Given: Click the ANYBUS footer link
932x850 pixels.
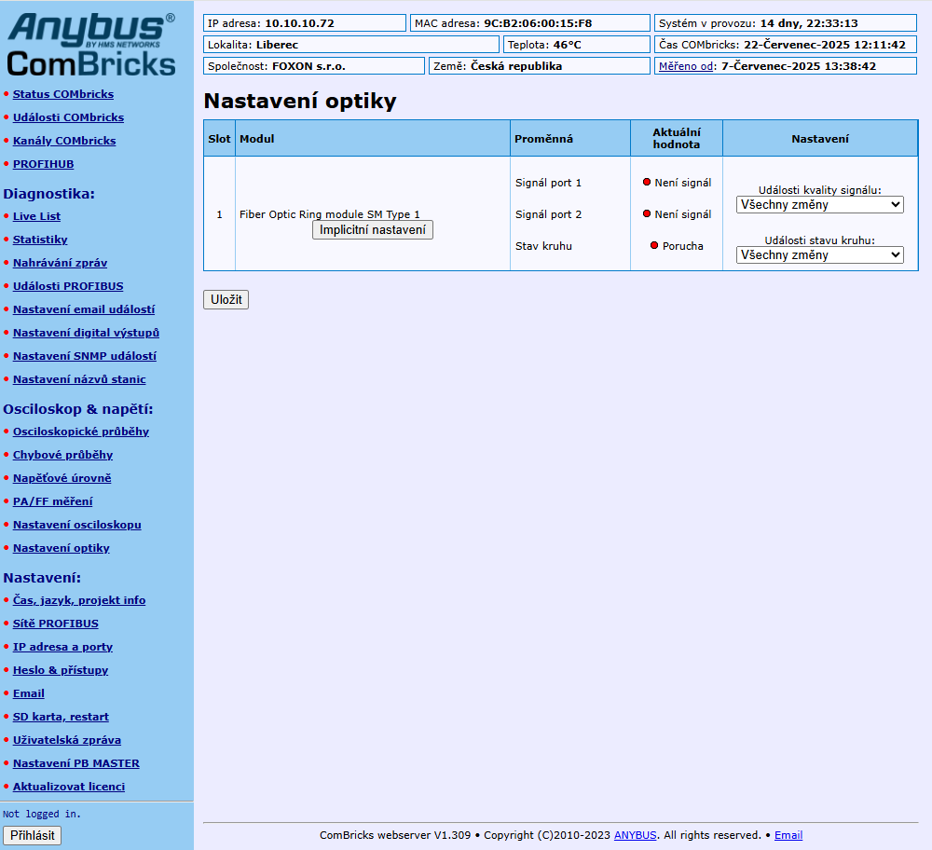Looking at the screenshot, I should tap(635, 835).
